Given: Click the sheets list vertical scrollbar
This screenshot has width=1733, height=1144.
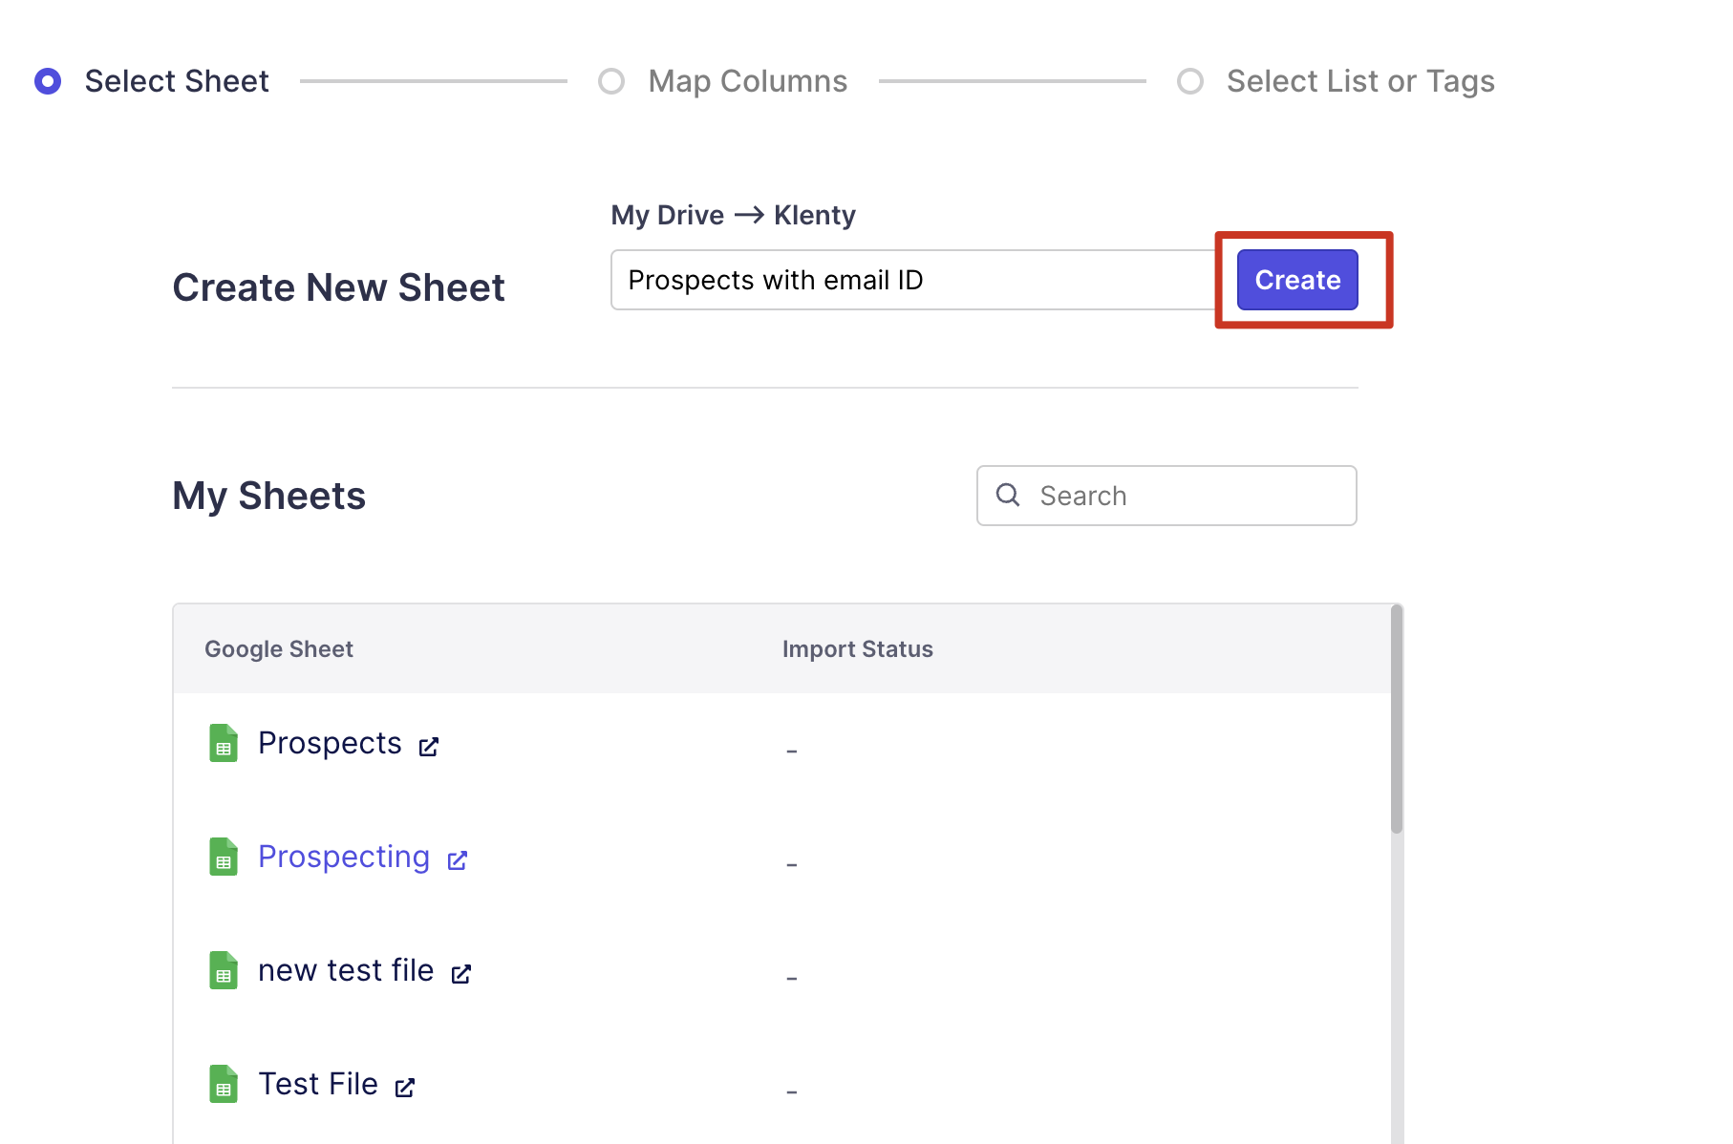Looking at the screenshot, I should (1397, 726).
